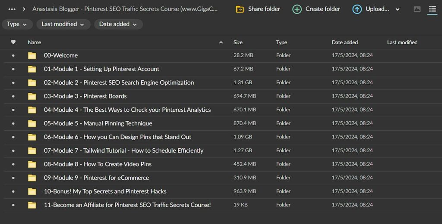
Task: Click folder icon for 04-Module 4
Action: (32, 110)
